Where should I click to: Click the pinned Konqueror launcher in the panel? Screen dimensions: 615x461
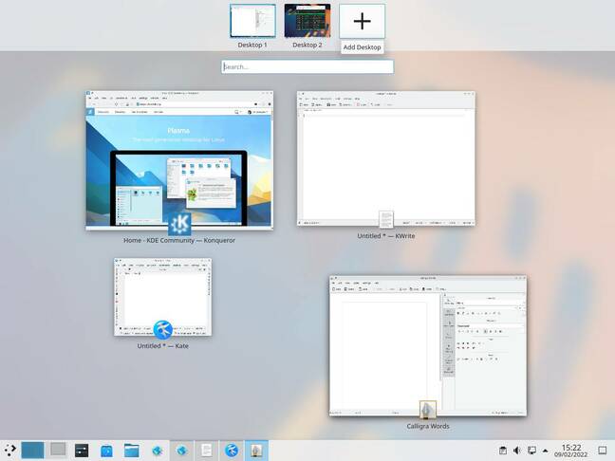157,451
